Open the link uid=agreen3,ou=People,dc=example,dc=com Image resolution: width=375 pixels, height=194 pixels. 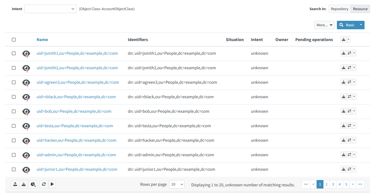coord(78,82)
